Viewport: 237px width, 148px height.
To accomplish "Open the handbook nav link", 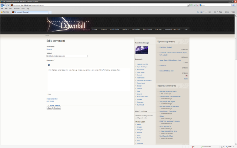I will click(147, 30).
